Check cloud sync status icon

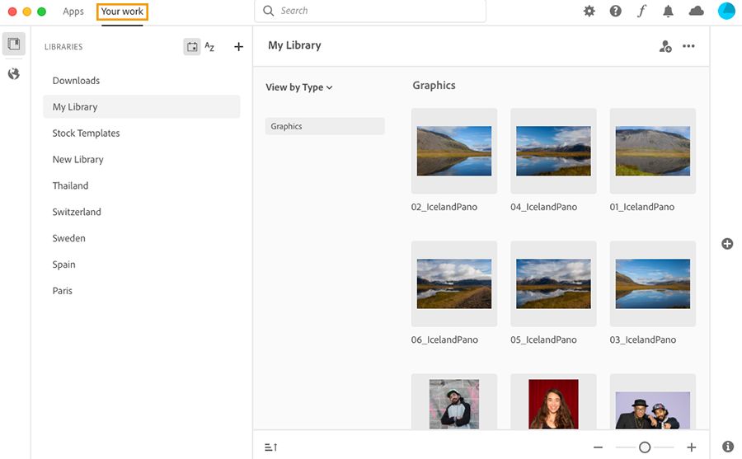coord(697,12)
